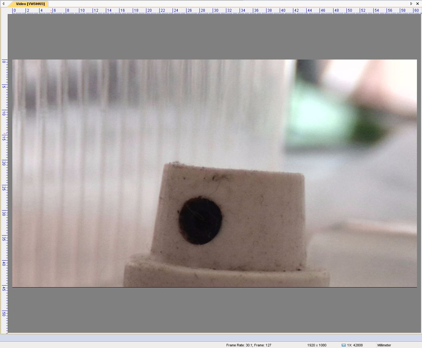Click the right tab scroll arrow
422x348 pixels.
pyautogui.click(x=411, y=4)
